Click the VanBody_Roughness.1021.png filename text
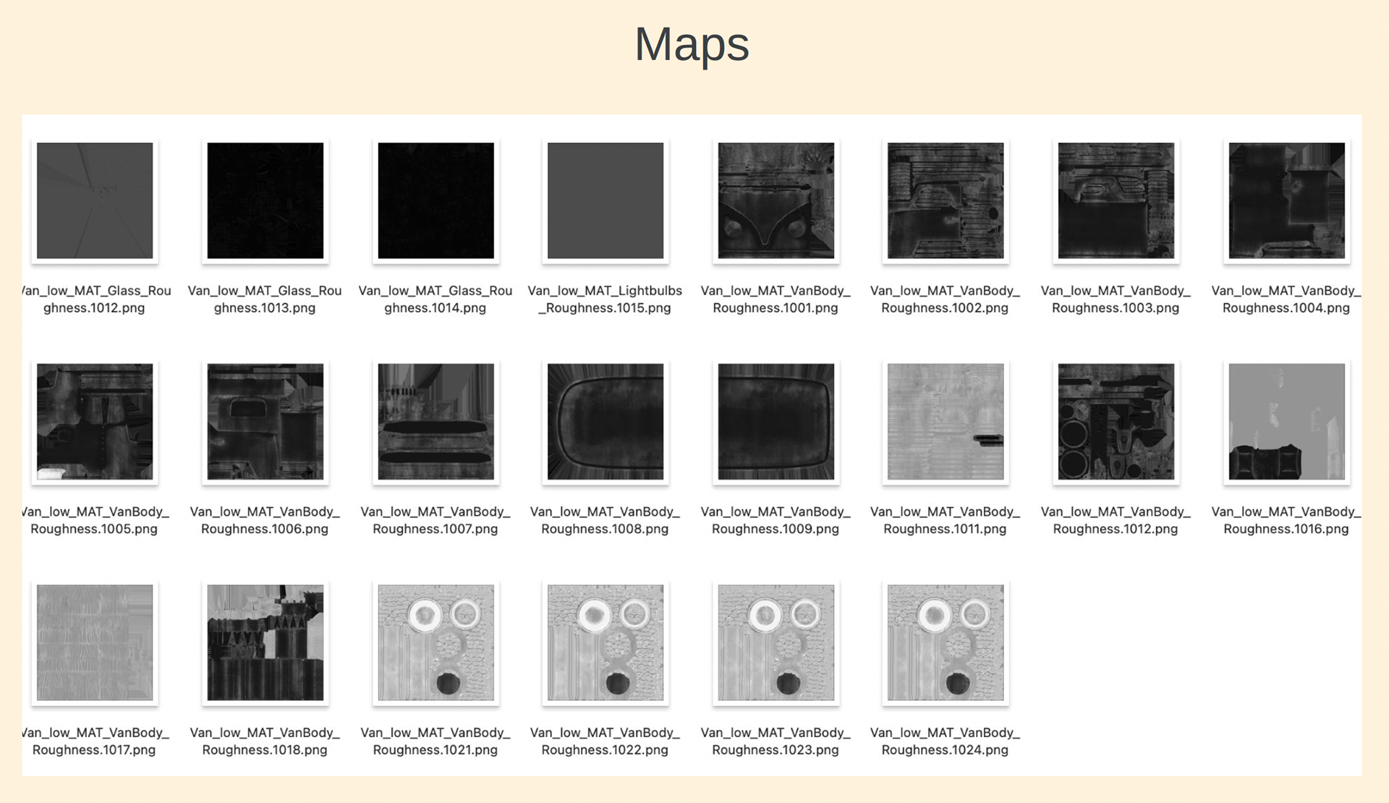Viewport: 1389px width, 803px height. [x=436, y=742]
